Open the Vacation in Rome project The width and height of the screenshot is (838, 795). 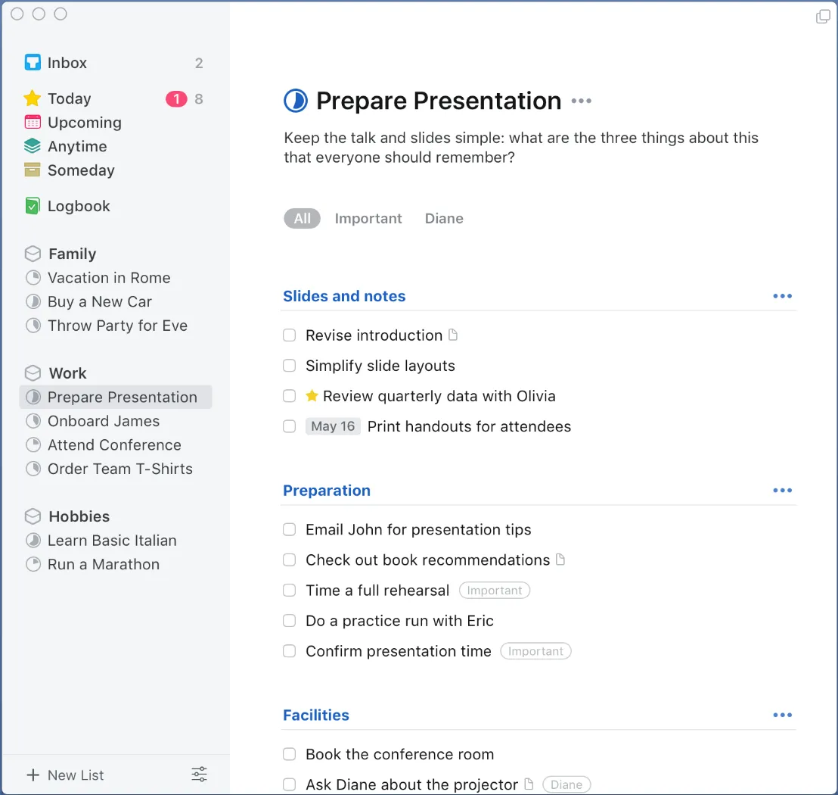(x=109, y=278)
